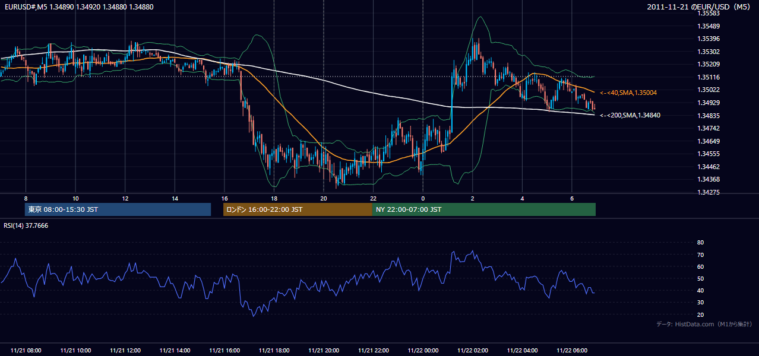Click RSI scale value 80
This screenshot has height=356, width=759.
tap(700, 243)
